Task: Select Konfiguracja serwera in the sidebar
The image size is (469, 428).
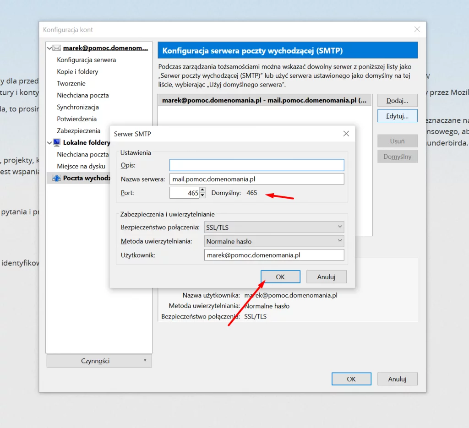Action: tap(86, 60)
